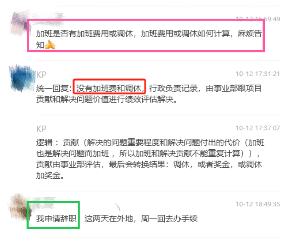Click timestamp 10-12 18:49:35
The image size is (294, 242).
[x=258, y=204]
